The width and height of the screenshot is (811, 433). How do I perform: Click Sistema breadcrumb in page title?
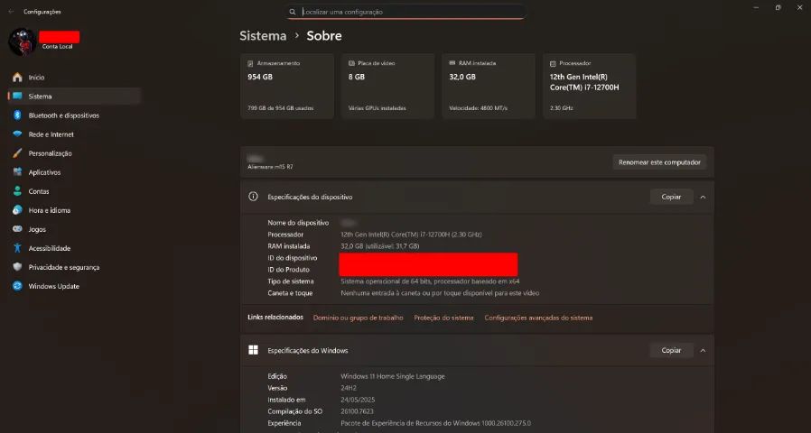pyautogui.click(x=263, y=36)
